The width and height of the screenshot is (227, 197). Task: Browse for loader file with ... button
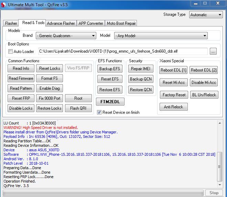coord(213,51)
